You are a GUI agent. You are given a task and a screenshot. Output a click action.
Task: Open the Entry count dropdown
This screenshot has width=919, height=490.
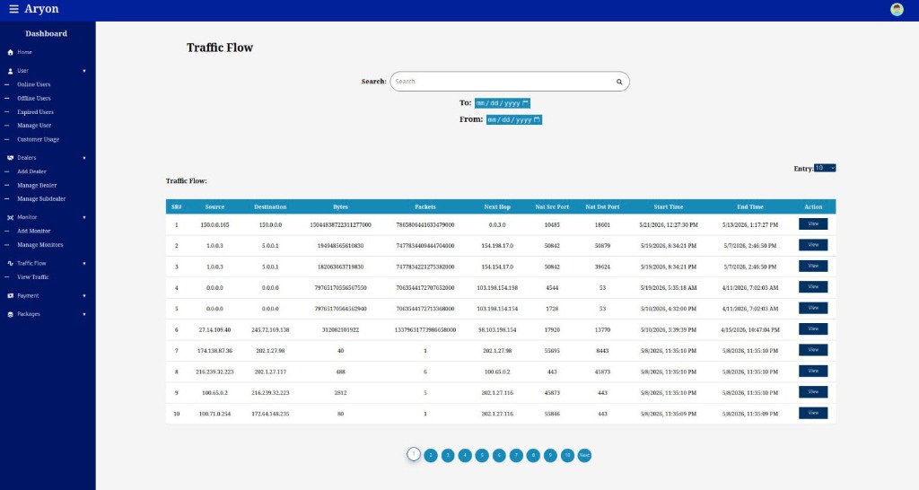[825, 168]
